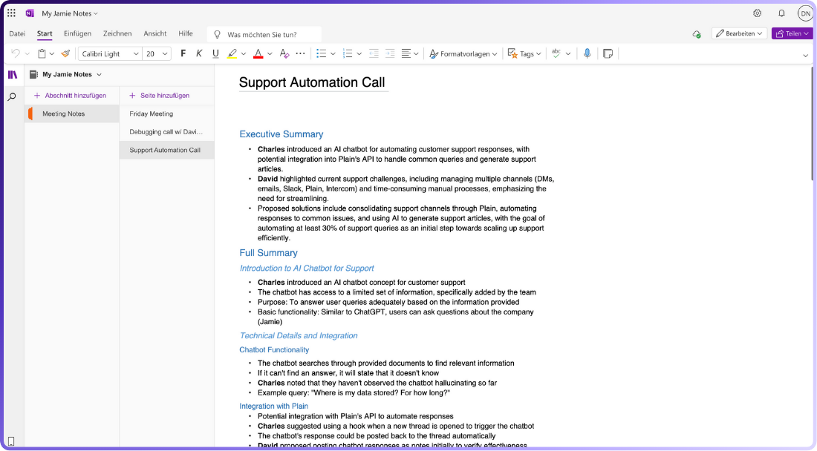The width and height of the screenshot is (817, 451).
Task: Click Abschnitt hinzufügen
Action: pos(71,96)
